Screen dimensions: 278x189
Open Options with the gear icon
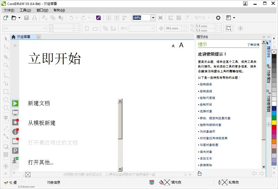pos(218,18)
